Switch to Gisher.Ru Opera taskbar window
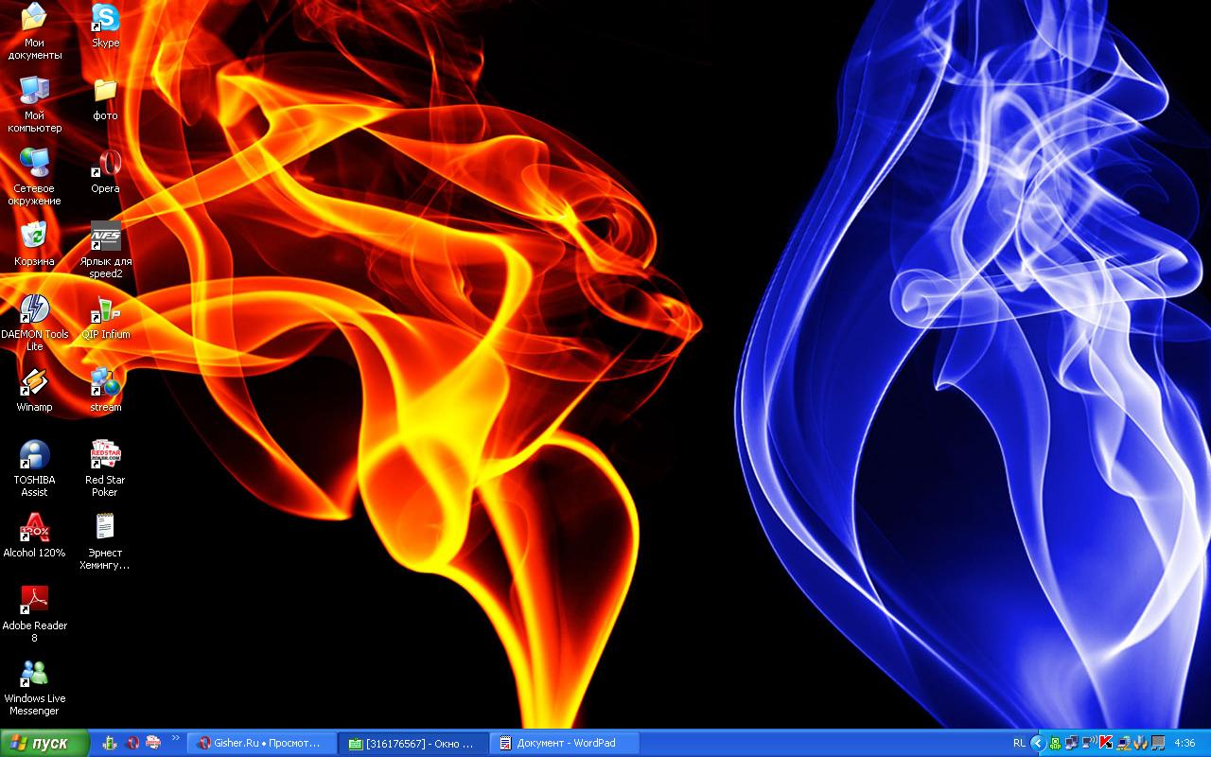The image size is (1211, 757). point(262,743)
